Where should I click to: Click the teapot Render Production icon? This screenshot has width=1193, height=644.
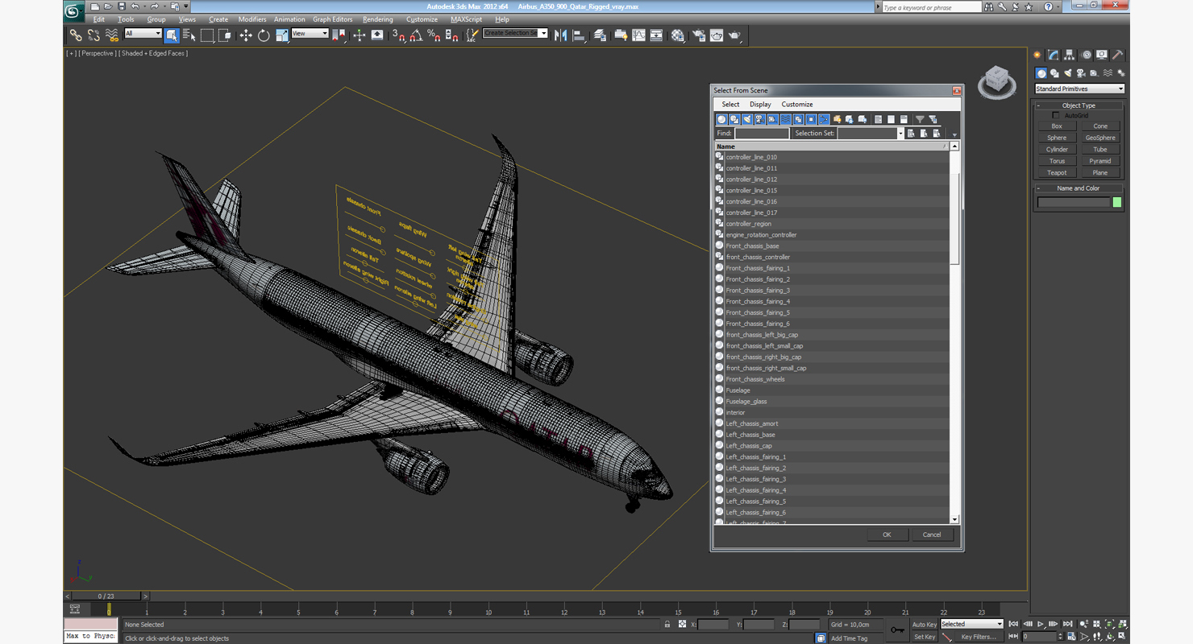(x=734, y=35)
